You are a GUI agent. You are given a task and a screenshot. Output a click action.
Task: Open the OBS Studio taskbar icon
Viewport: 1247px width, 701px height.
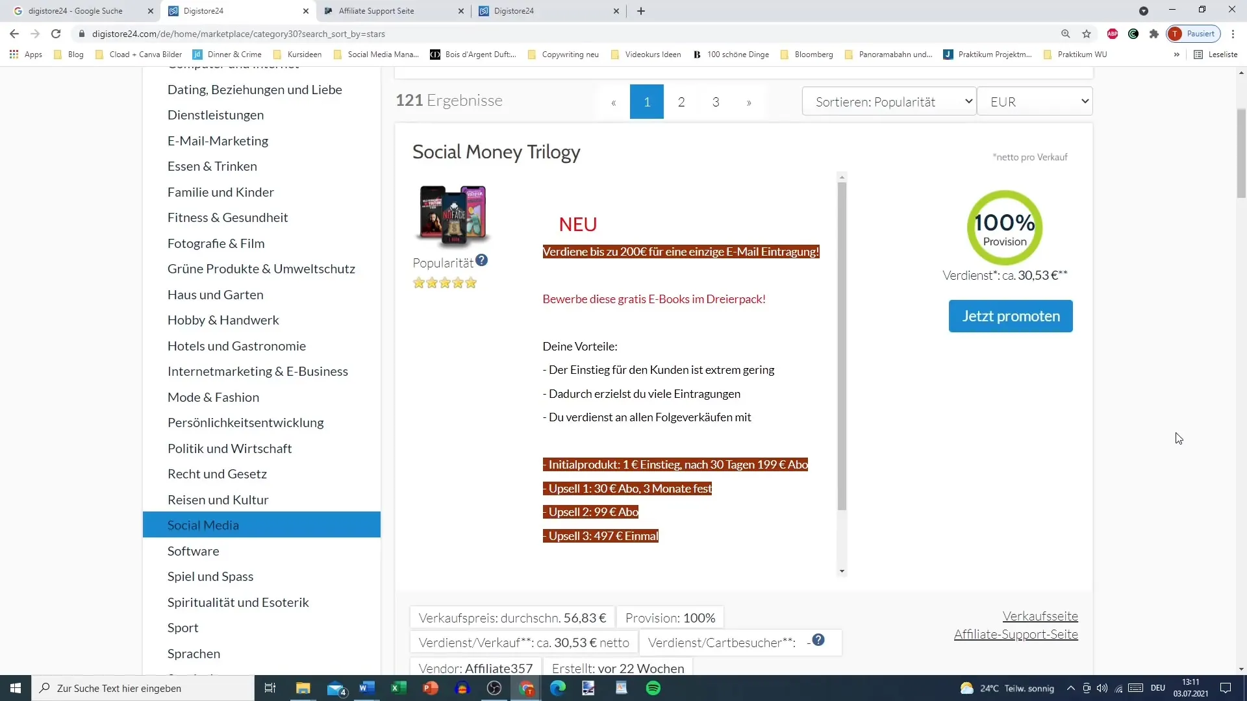(494, 688)
